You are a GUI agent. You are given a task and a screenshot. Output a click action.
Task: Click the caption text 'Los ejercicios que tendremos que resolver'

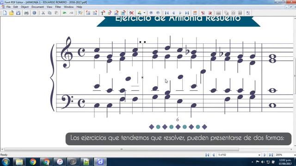point(128,138)
